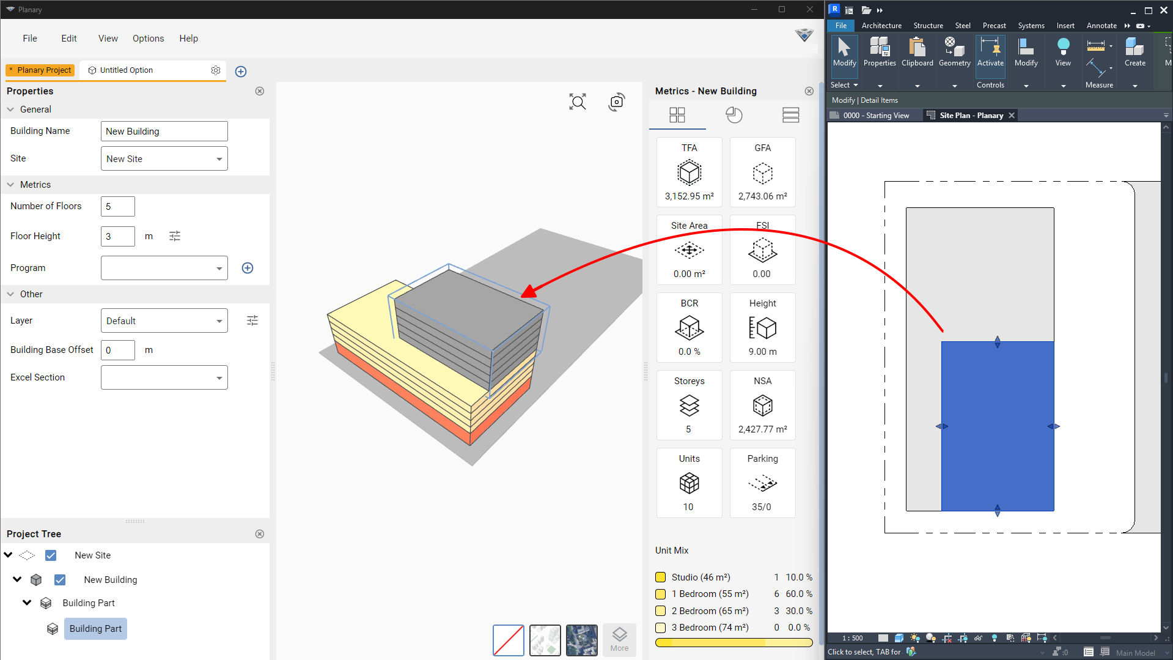The image size is (1173, 660).
Task: Open Revit Properties ribbon panel
Action: (880, 52)
